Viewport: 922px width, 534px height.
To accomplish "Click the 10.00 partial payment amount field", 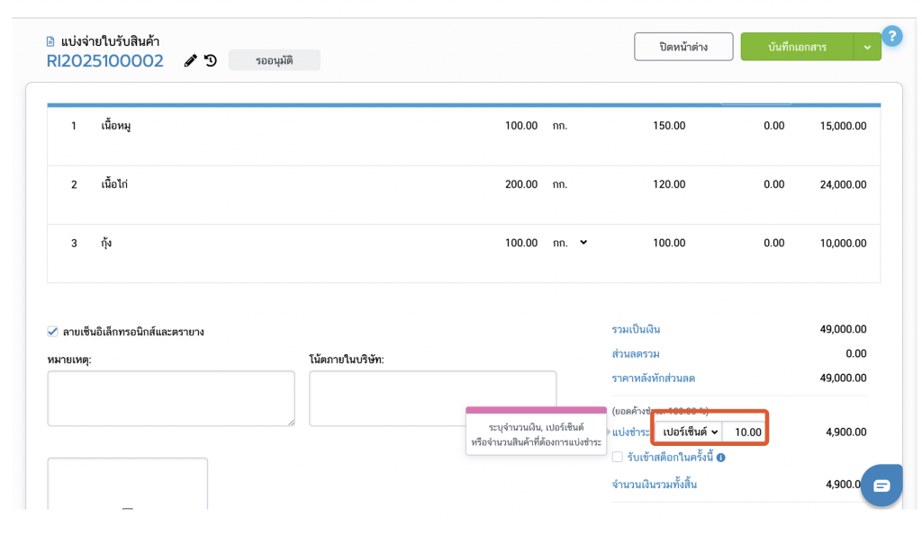I will 745,432.
